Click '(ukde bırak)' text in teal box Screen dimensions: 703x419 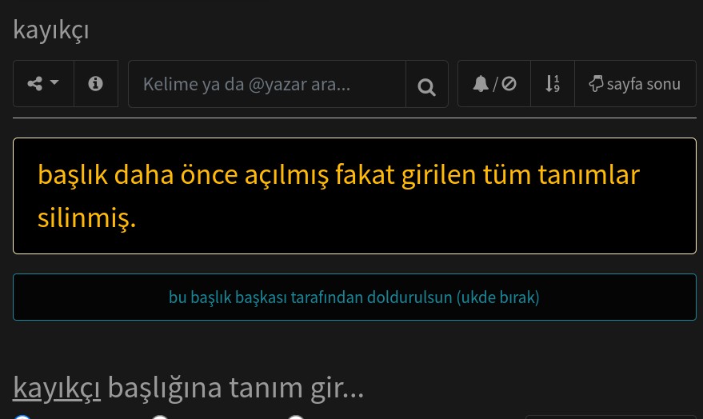pos(497,297)
